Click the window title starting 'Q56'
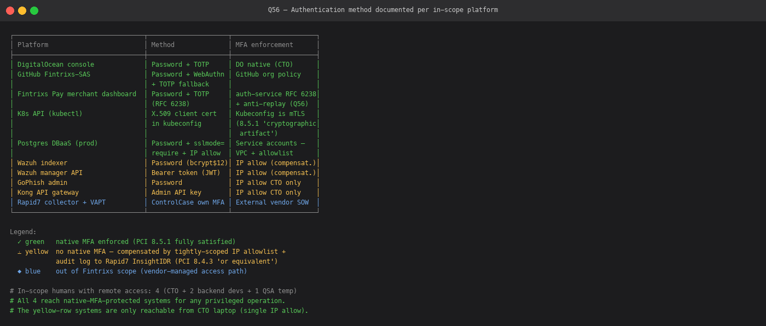766x326 pixels. (383, 10)
